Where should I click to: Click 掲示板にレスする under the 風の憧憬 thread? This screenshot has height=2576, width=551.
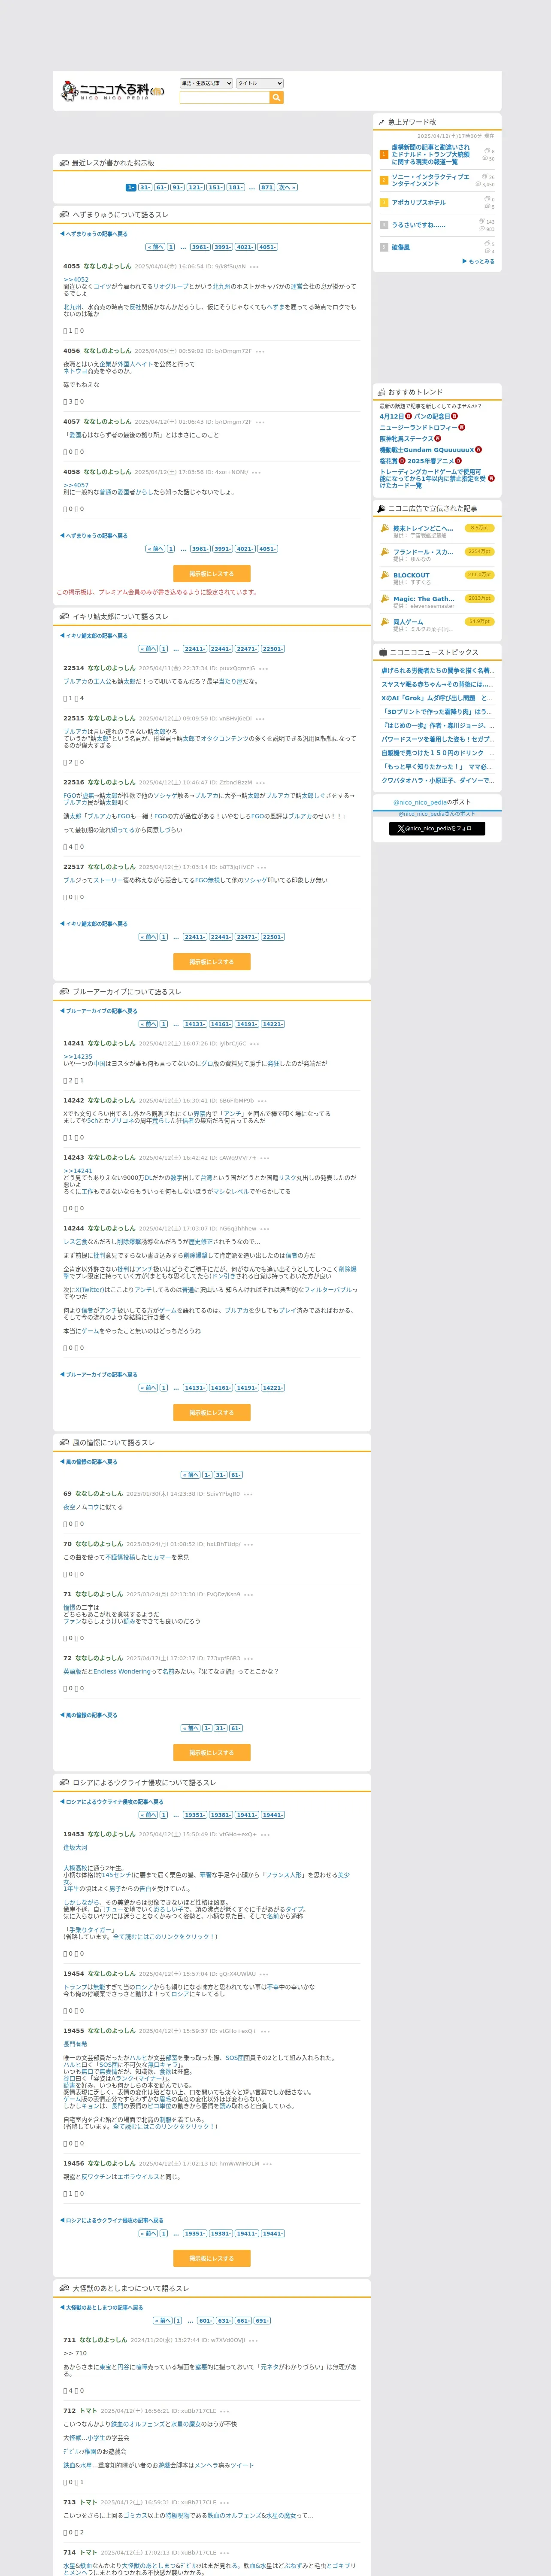pyautogui.click(x=212, y=1753)
